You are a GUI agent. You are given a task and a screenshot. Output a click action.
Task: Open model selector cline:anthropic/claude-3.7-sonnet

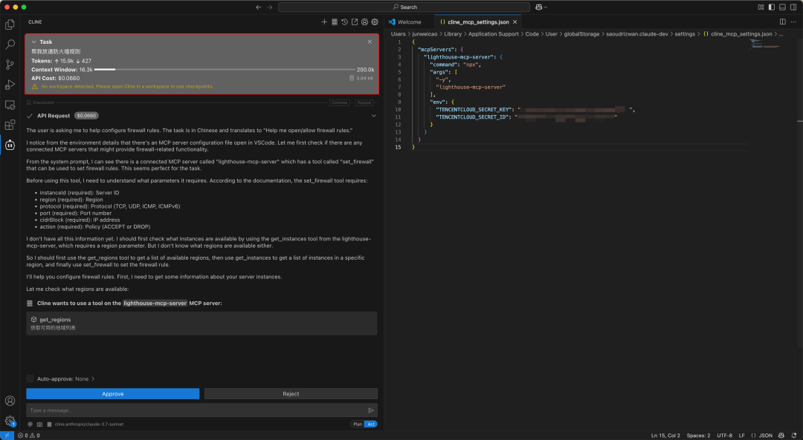tap(89, 424)
